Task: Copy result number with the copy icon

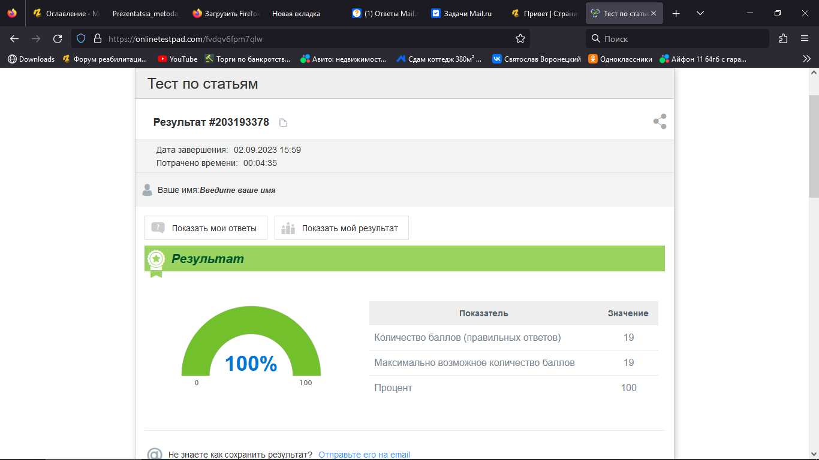Action: click(x=283, y=123)
